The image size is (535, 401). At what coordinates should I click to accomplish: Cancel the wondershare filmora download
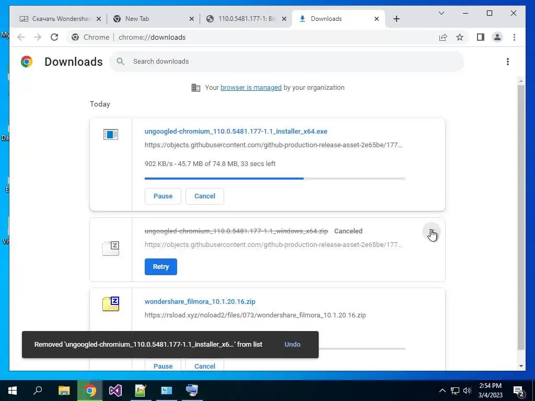pyautogui.click(x=205, y=366)
